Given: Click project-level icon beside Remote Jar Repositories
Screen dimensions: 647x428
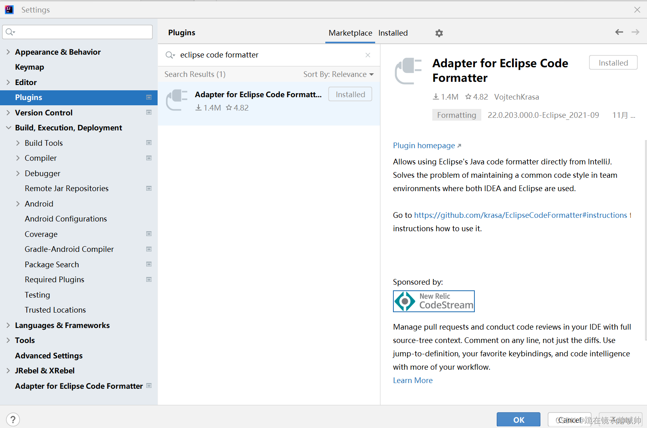Looking at the screenshot, I should (x=149, y=188).
